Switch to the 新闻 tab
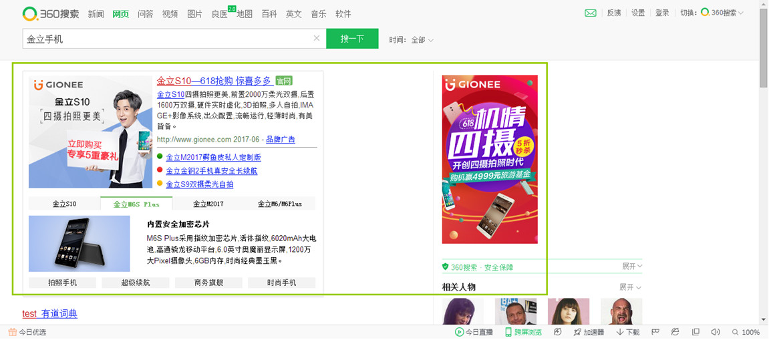The height and width of the screenshot is (340, 769). click(x=96, y=14)
